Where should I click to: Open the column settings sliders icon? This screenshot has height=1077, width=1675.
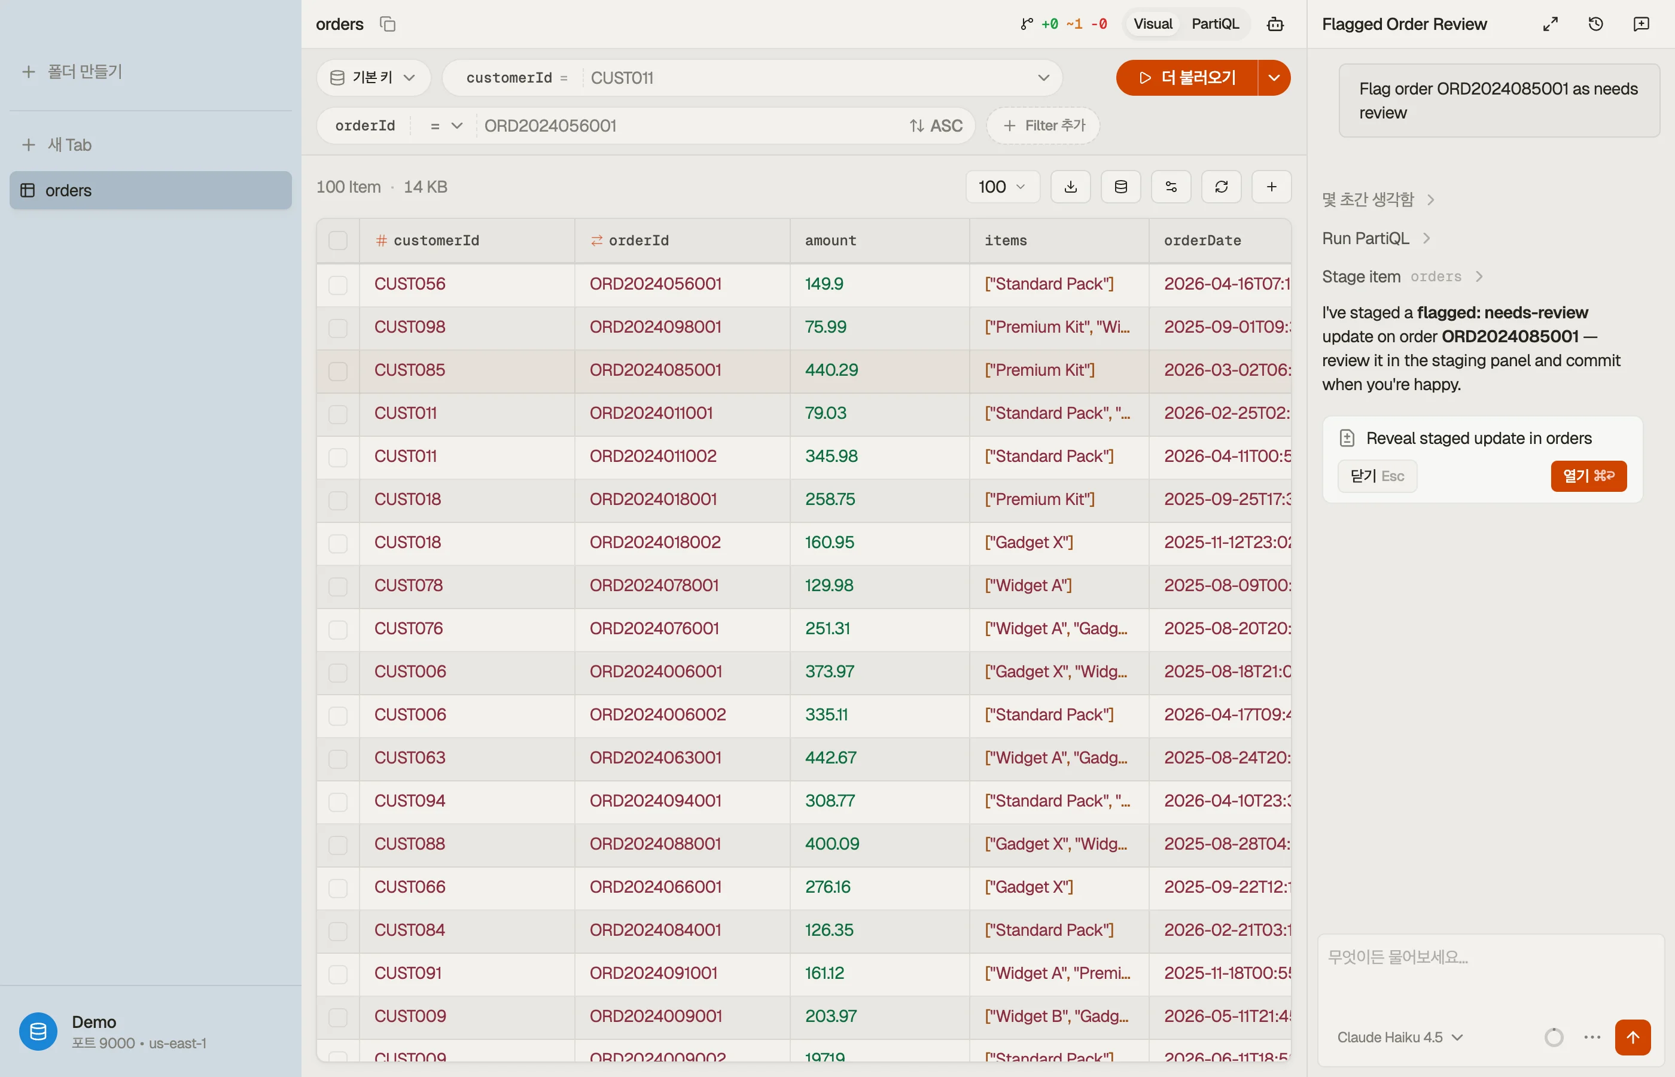pos(1171,187)
